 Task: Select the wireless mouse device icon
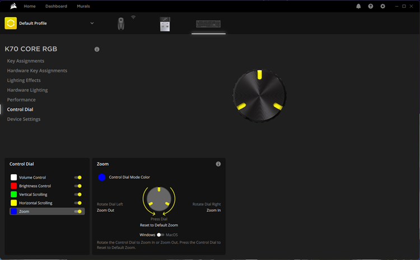pyautogui.click(x=121, y=24)
